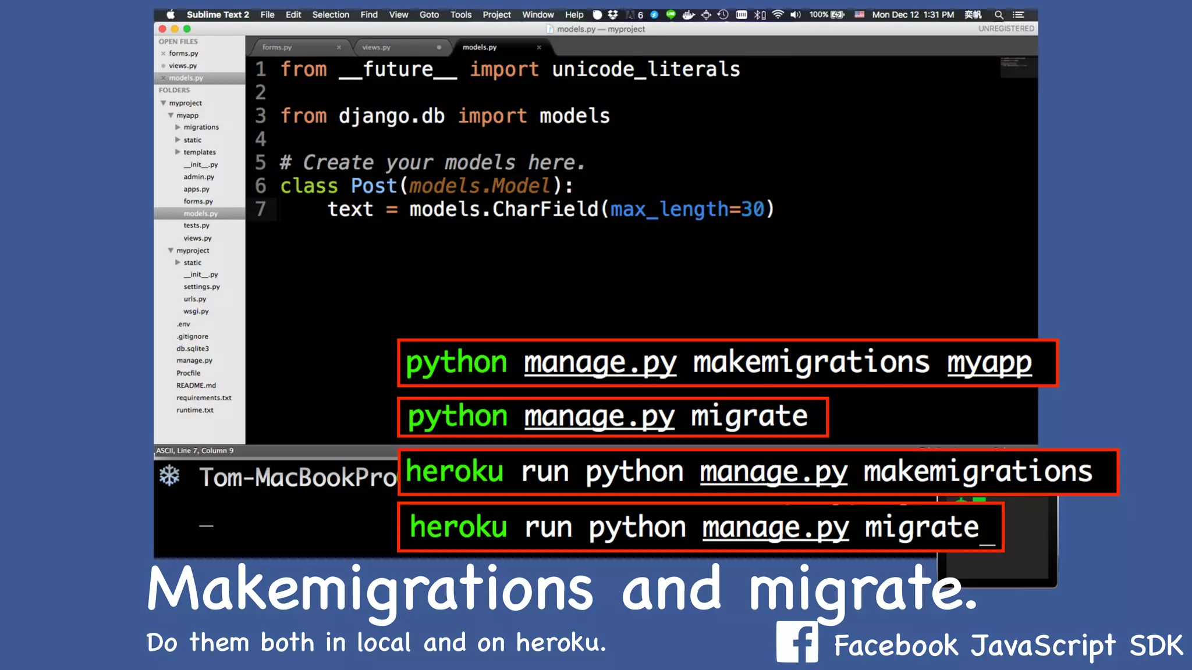The image size is (1192, 670).
Task: Open the Apple menu
Action: click(x=171, y=15)
